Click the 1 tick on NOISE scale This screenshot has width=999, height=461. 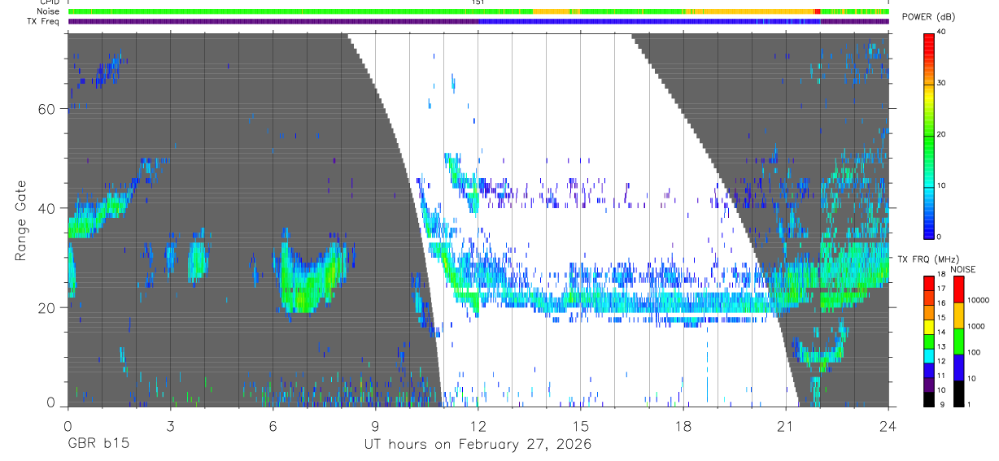(969, 405)
